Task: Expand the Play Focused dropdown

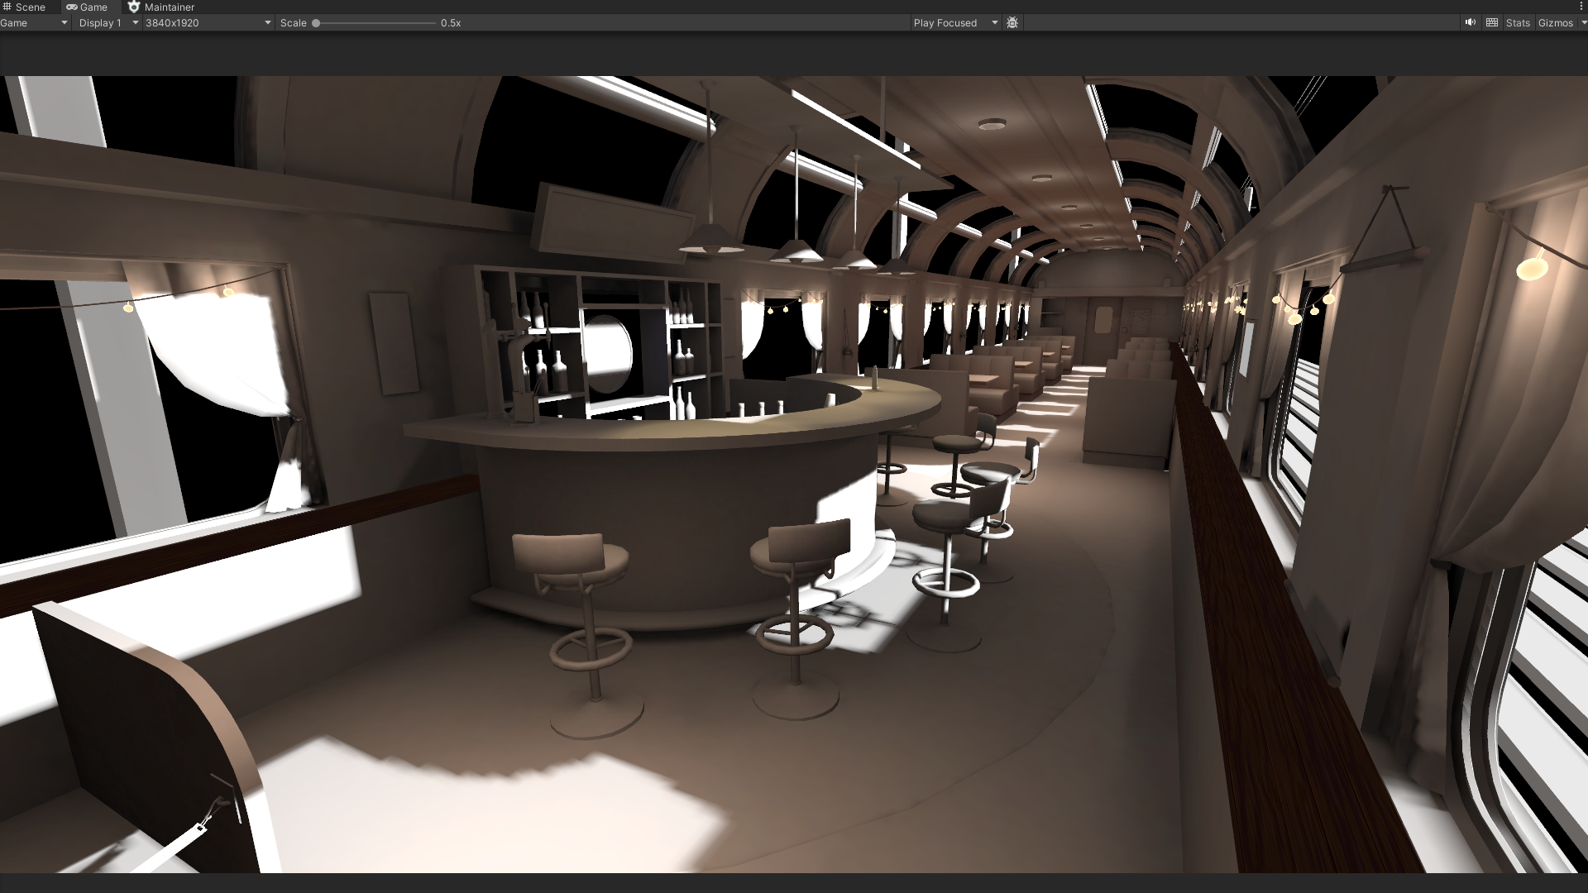Action: [955, 22]
